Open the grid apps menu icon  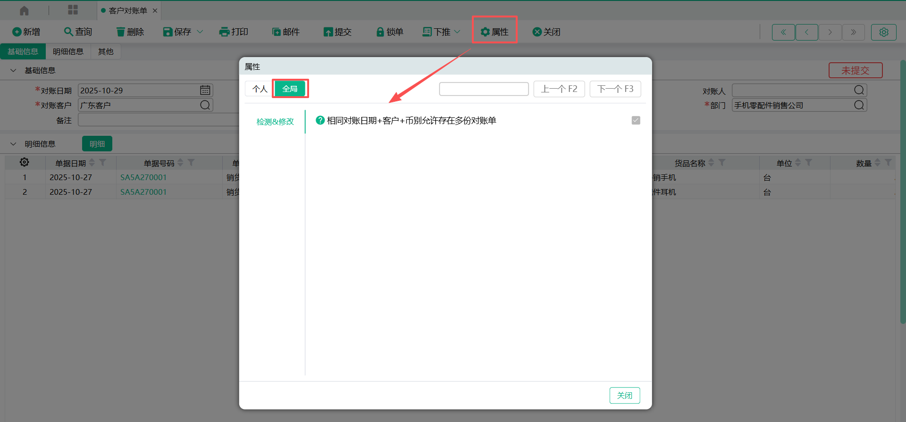click(x=73, y=10)
